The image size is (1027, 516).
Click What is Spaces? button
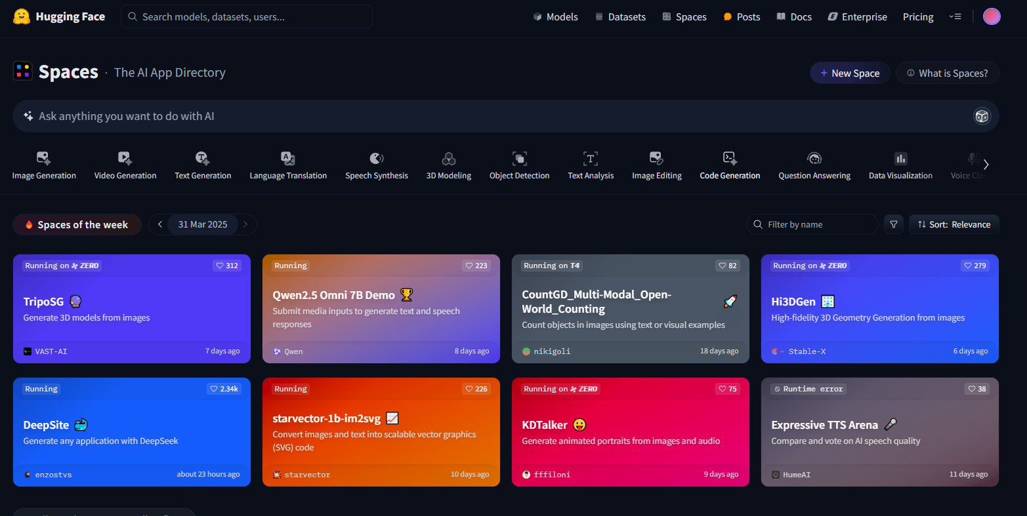pos(947,73)
